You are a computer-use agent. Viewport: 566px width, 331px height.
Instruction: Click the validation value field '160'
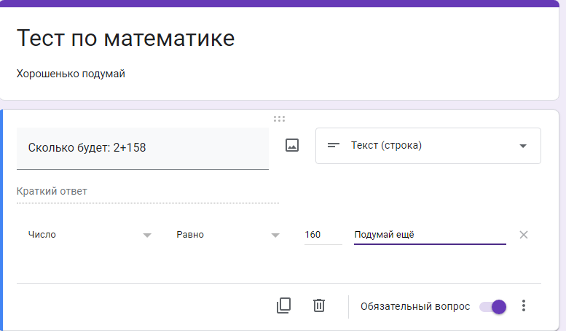[323, 235]
